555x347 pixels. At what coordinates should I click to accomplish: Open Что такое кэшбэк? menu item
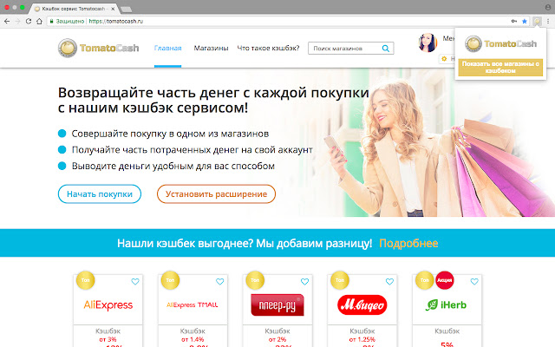pyautogui.click(x=268, y=49)
